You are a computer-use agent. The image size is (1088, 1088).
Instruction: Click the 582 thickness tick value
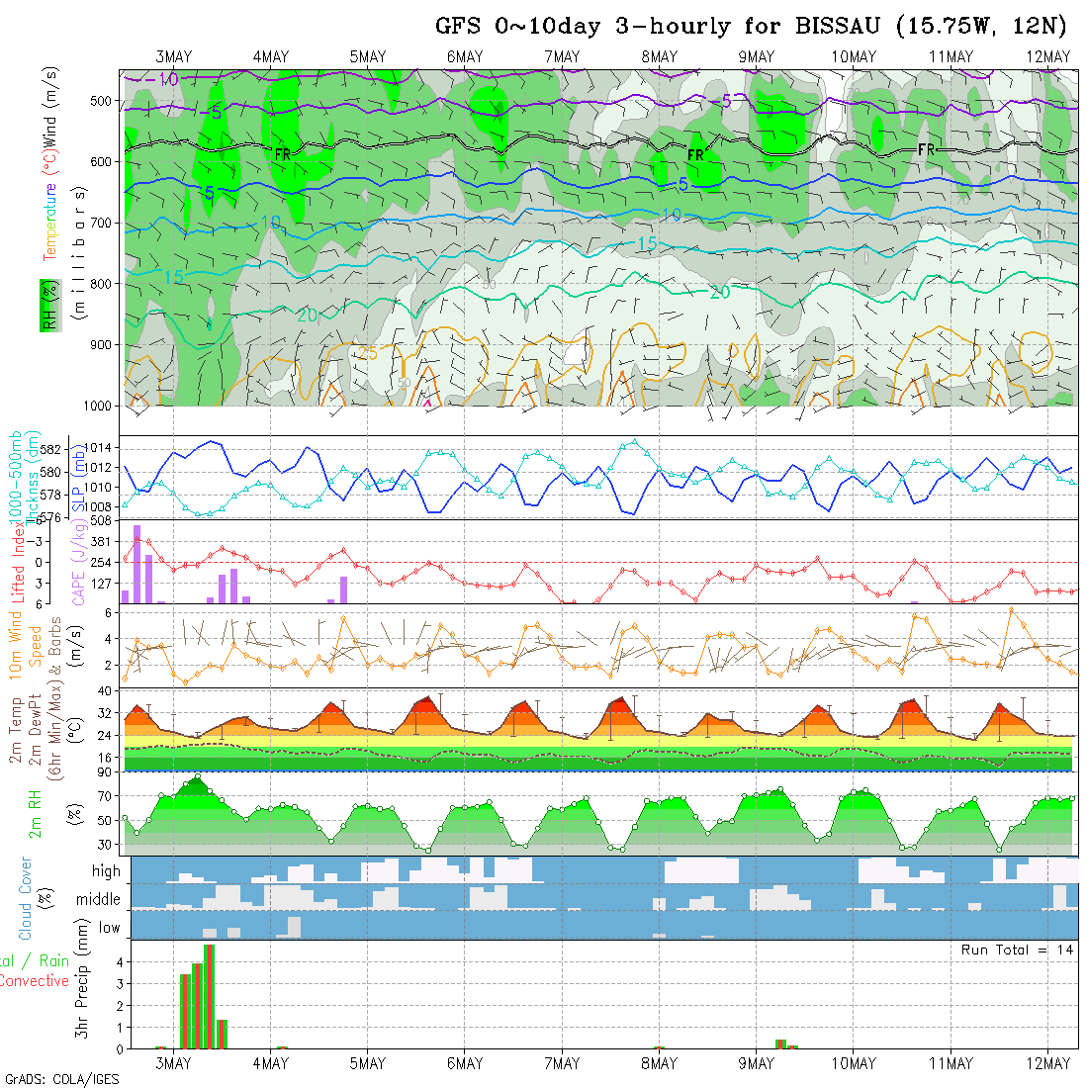point(51,450)
